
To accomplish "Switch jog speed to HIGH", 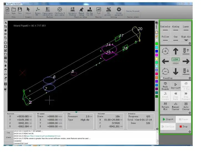I will (175, 63).
